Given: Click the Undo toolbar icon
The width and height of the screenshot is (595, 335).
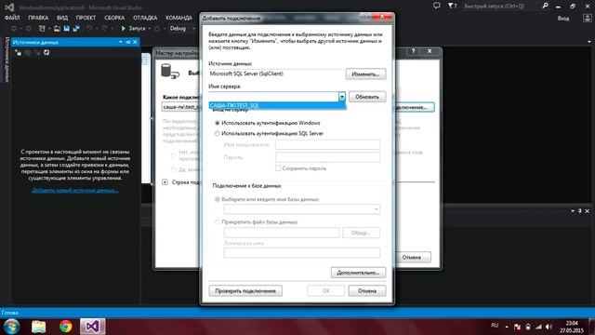Looking at the screenshot, I should click(89, 29).
